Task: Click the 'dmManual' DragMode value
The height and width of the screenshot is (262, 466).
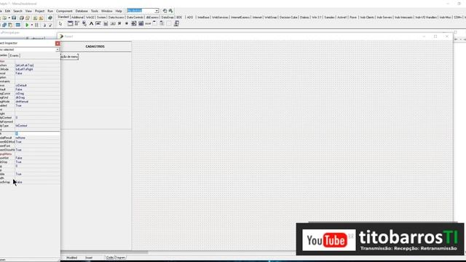Action: [22, 102]
